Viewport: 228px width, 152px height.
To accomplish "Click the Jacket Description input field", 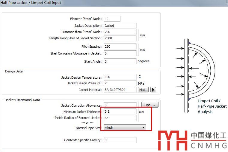I will (120, 26).
